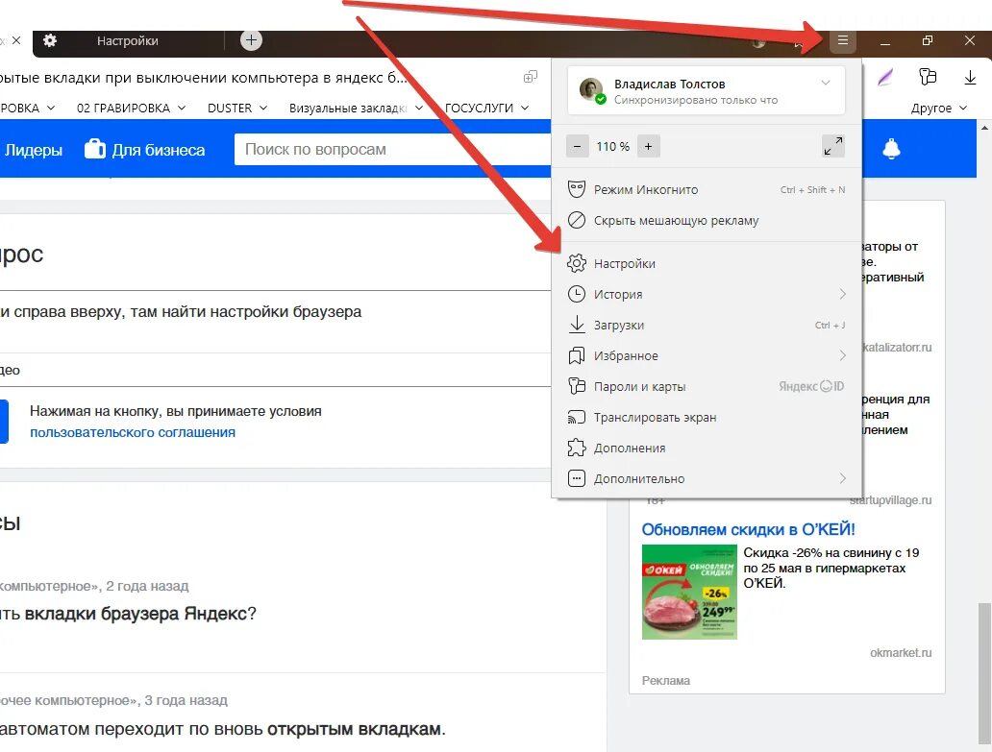The image size is (992, 752).
Task: Open the passwords and cards toolbar icon
Action: click(928, 77)
